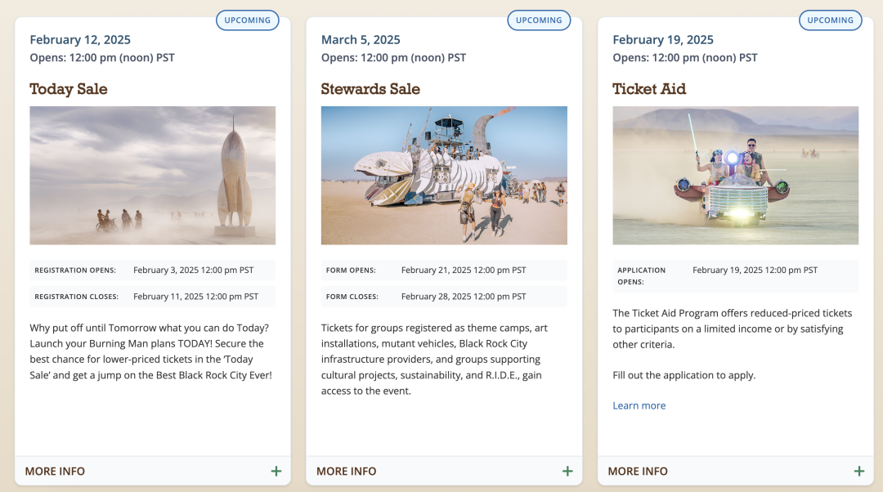
Task: Expand MORE INFO for Ticket Aid
Action: (x=638, y=472)
